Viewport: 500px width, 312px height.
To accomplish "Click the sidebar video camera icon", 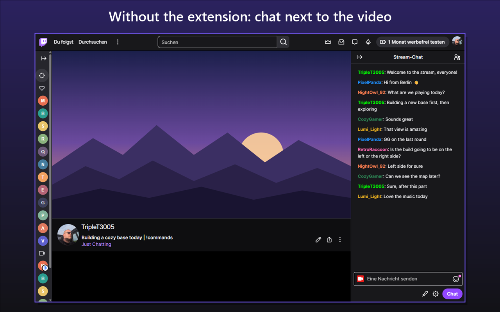I will pyautogui.click(x=42, y=253).
